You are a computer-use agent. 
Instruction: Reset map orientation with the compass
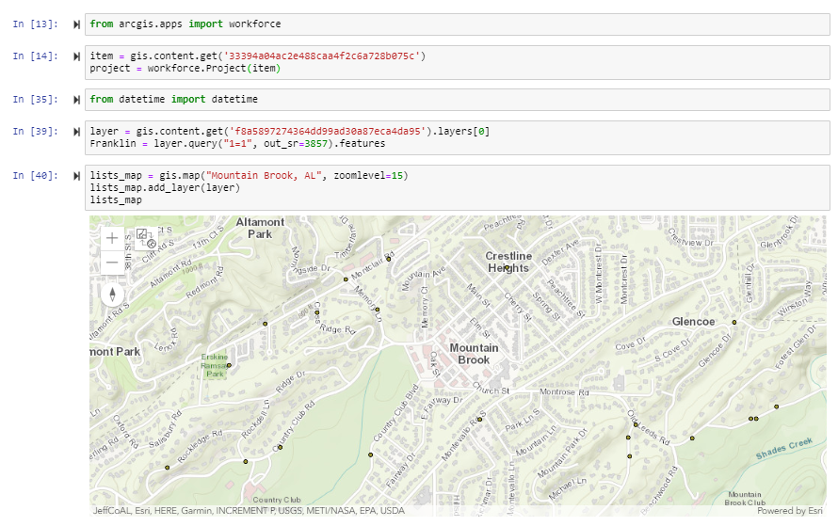pos(112,295)
